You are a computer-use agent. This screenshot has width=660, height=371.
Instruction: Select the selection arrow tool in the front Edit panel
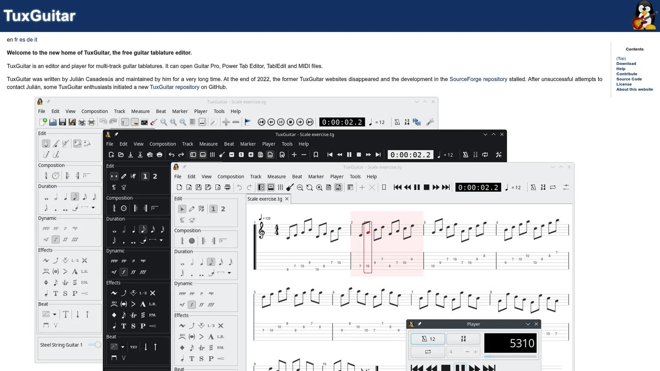click(x=182, y=209)
